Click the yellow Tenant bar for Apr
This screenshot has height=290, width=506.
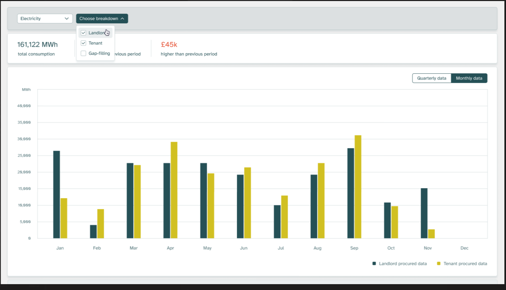tap(174, 190)
